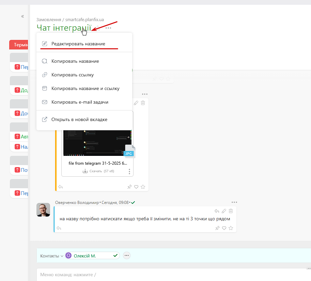The image size is (311, 281).
Task: Open the blue "На" task in the left list
Action: 24,147
